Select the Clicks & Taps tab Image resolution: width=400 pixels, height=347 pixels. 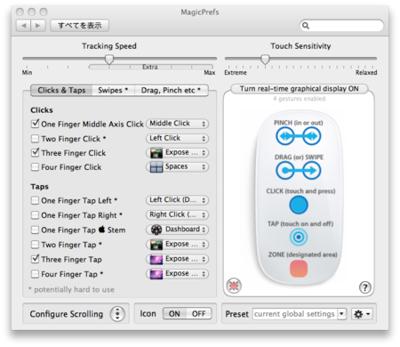tap(61, 90)
